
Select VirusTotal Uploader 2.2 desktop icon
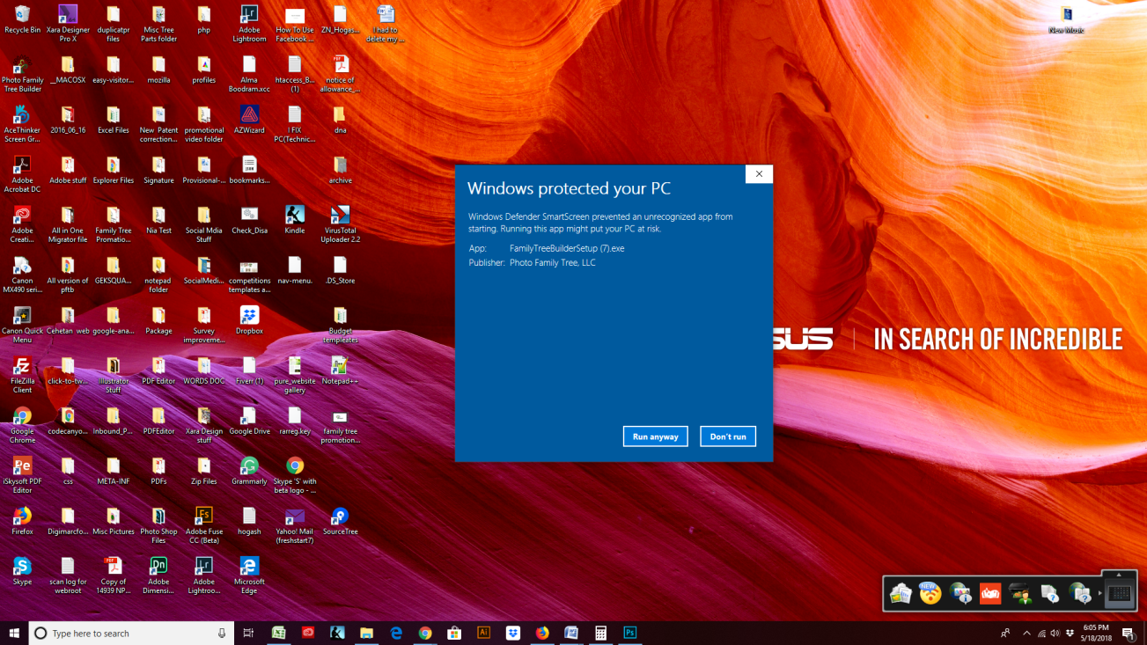[x=340, y=224]
